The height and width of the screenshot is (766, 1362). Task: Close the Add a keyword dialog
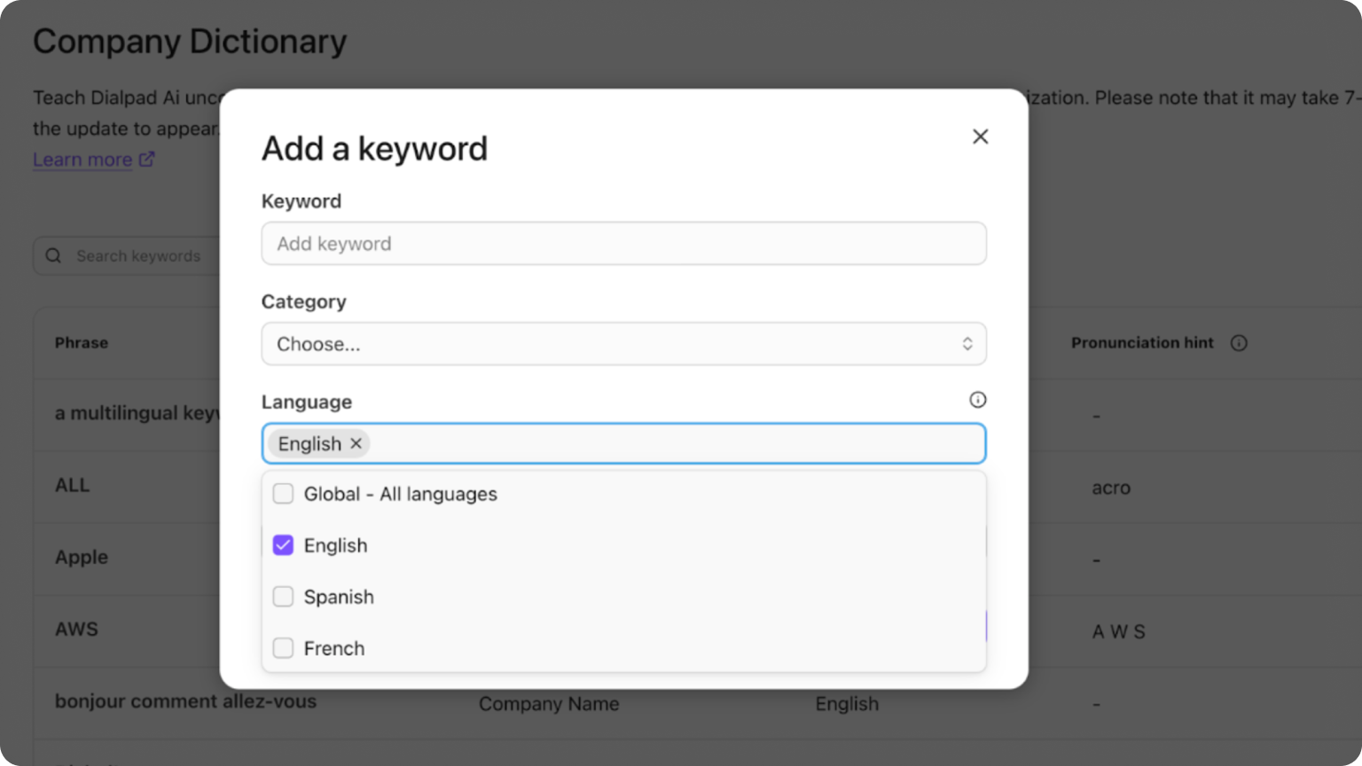980,137
